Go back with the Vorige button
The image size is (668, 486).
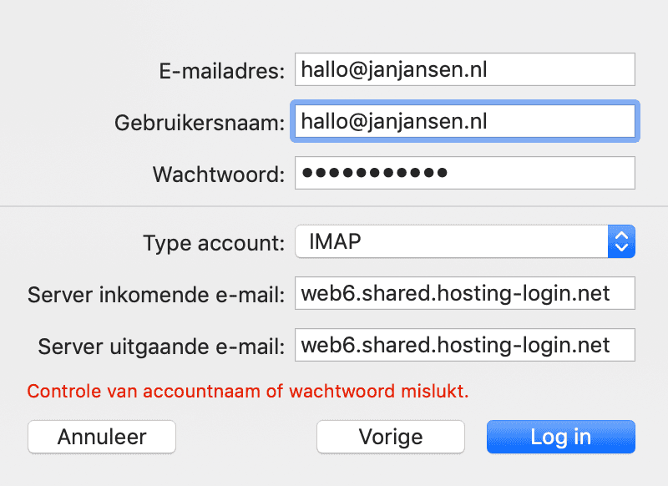(390, 437)
